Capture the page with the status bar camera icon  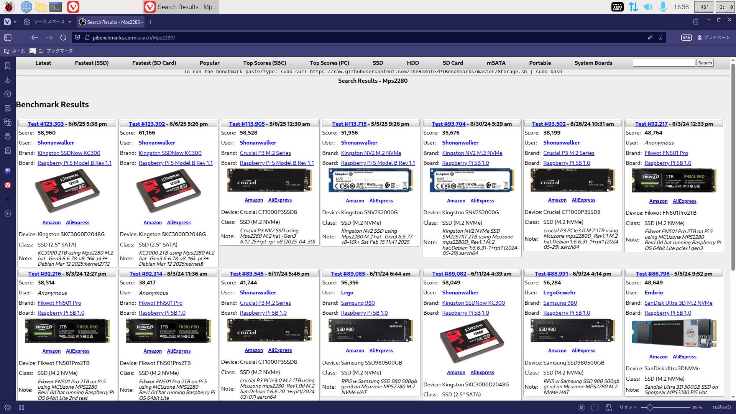click(582, 407)
